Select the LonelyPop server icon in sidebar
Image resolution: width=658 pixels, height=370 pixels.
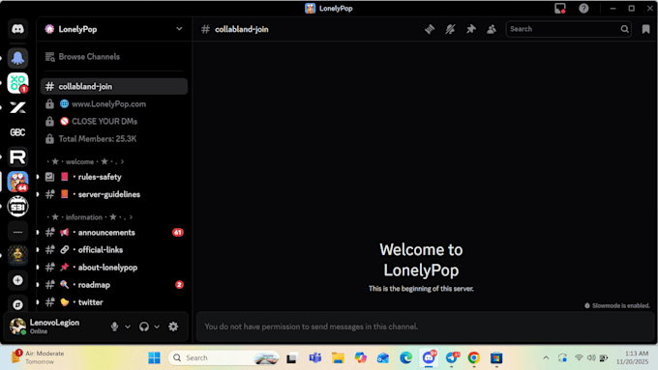click(17, 182)
